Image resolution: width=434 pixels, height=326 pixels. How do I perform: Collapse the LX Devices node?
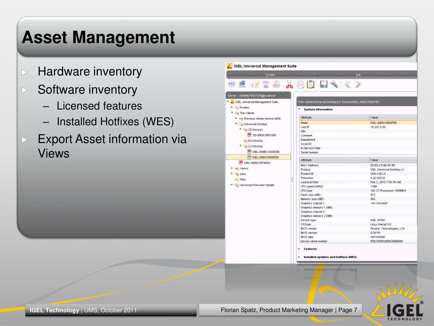(x=240, y=146)
